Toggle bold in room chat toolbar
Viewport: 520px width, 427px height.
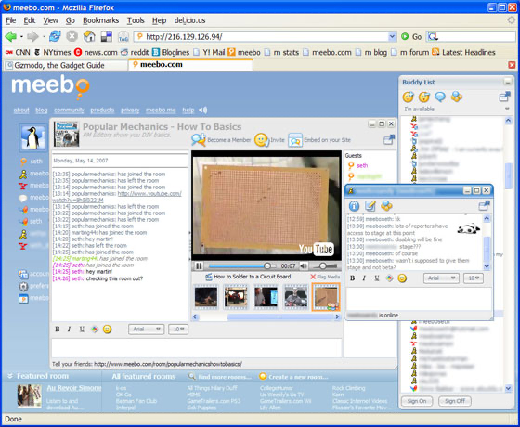click(58, 330)
